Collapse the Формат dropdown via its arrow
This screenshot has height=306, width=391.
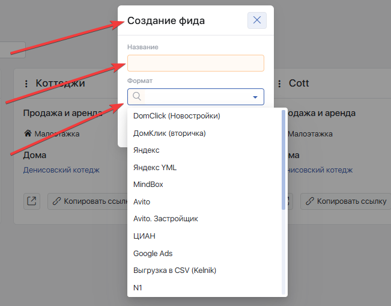(x=255, y=97)
